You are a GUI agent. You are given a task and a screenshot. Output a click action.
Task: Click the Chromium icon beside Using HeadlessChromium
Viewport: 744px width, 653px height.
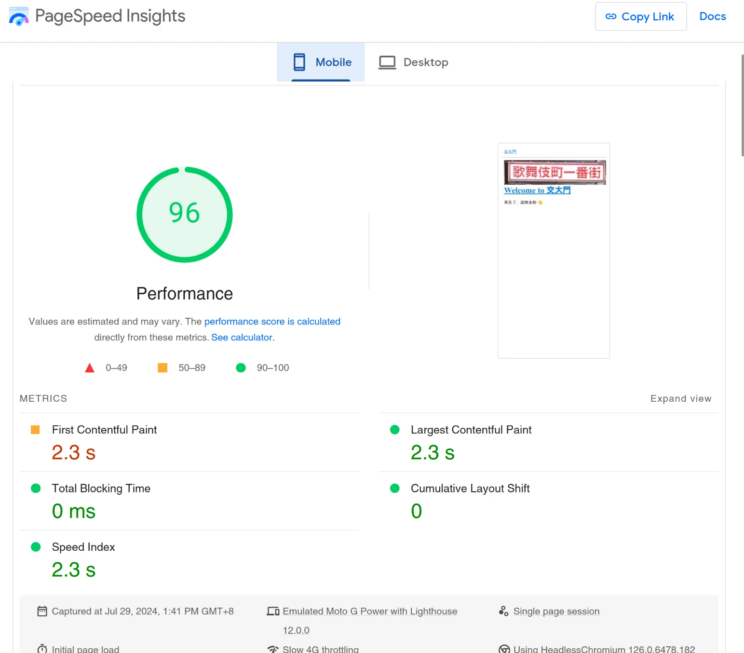tap(504, 649)
